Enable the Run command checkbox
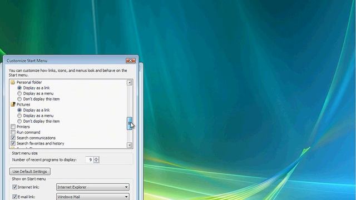Viewport: 356px width, 200px height. [13, 132]
